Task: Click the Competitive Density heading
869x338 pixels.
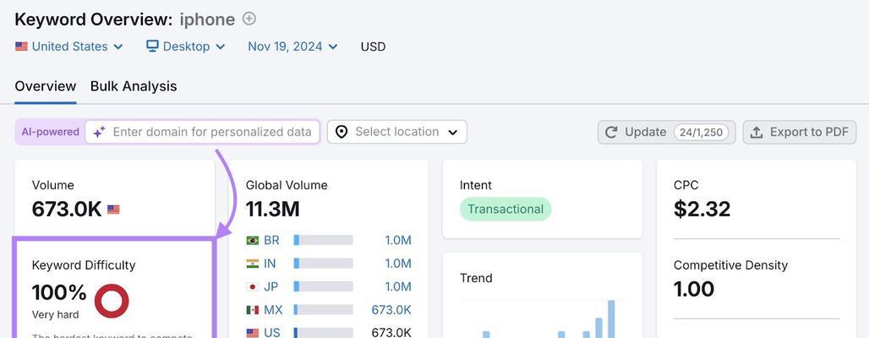Action: coord(730,265)
